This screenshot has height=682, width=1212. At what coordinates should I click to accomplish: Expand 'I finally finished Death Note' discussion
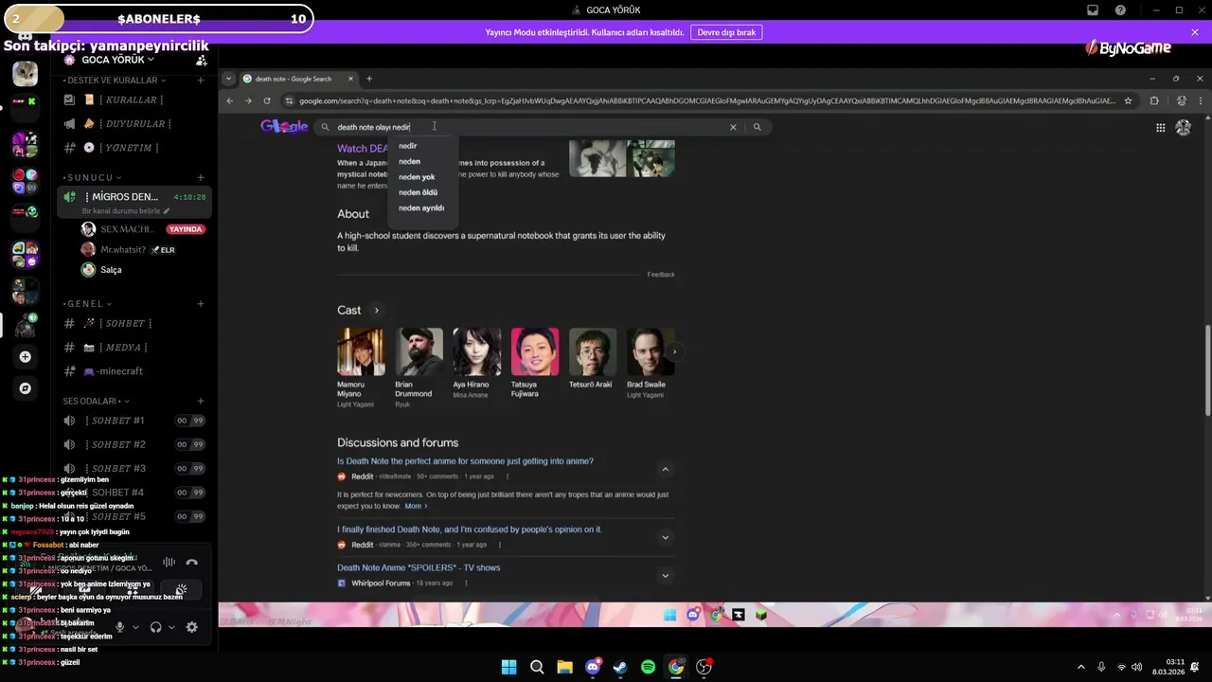(665, 537)
